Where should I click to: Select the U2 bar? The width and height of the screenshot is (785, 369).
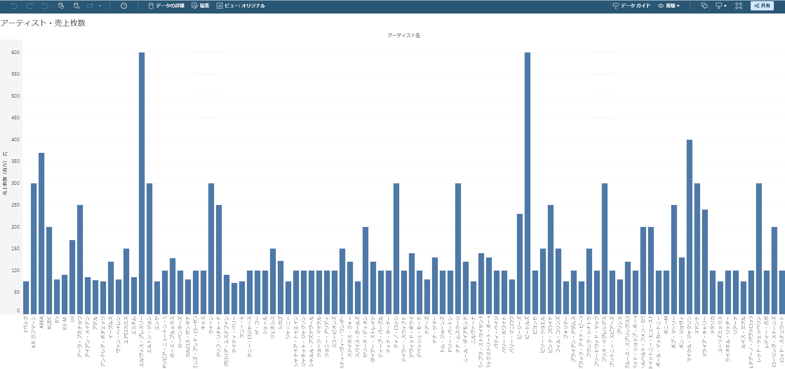(72, 277)
